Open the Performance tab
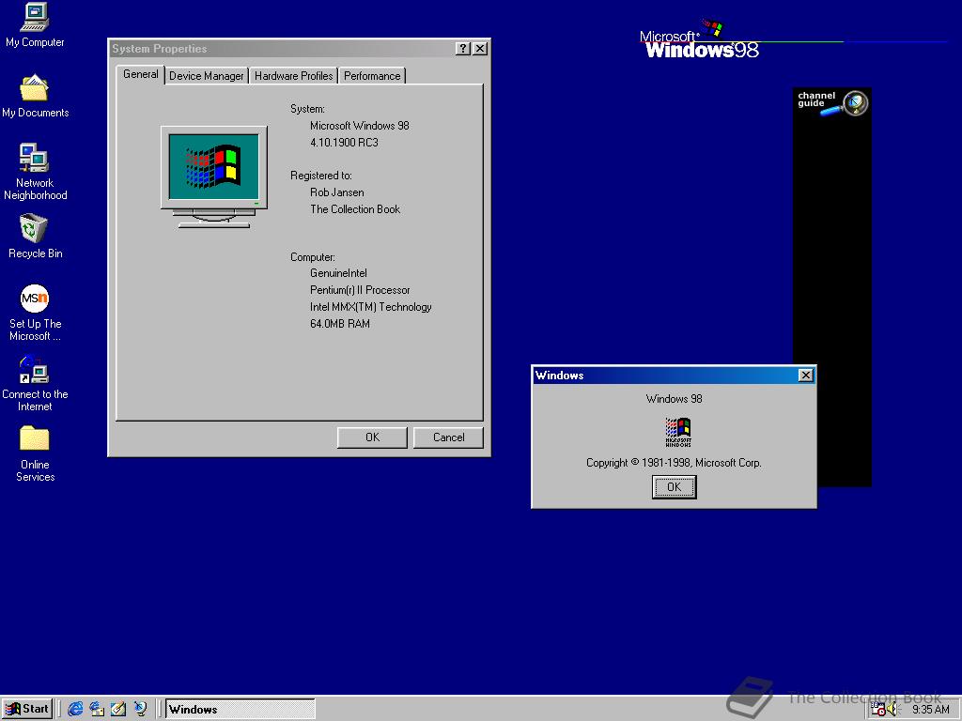 [x=372, y=76]
